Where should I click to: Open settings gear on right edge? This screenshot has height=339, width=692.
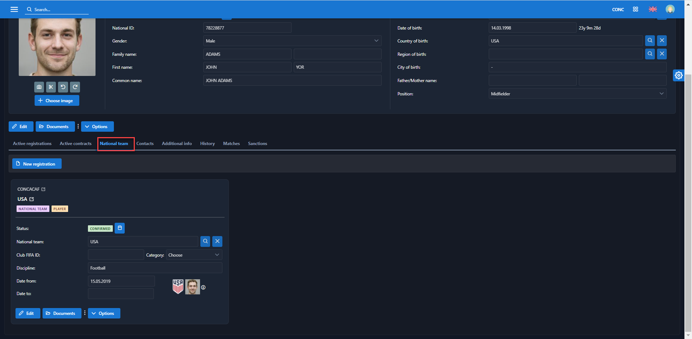click(x=679, y=75)
